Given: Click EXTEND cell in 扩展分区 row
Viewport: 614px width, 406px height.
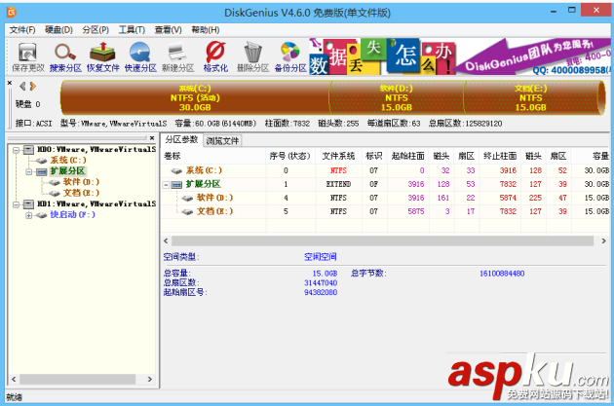Looking at the screenshot, I should [x=339, y=184].
